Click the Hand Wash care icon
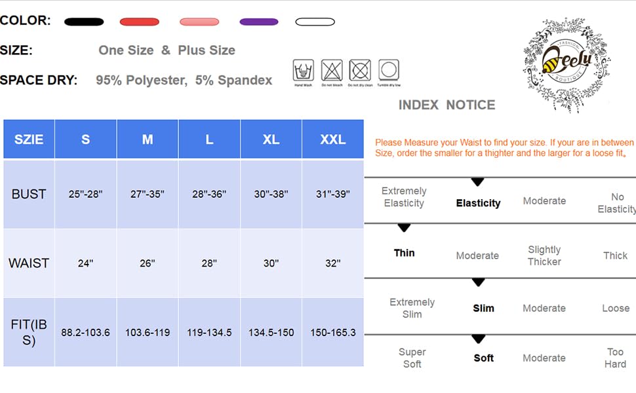The image size is (636, 393). click(303, 70)
